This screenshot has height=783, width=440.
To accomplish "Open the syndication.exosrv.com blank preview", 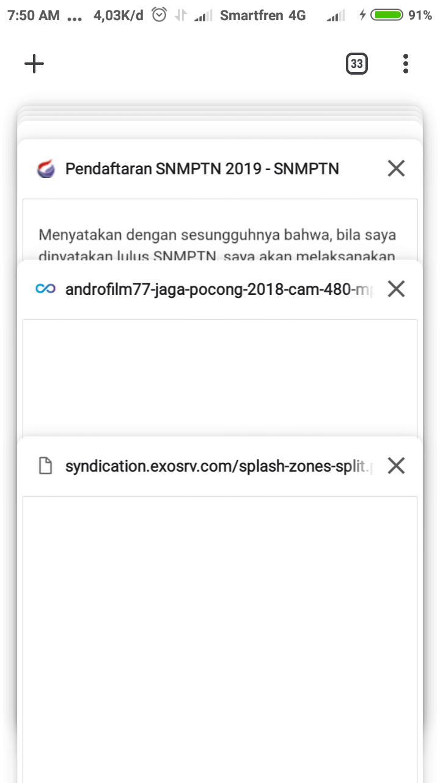I will pos(220,636).
